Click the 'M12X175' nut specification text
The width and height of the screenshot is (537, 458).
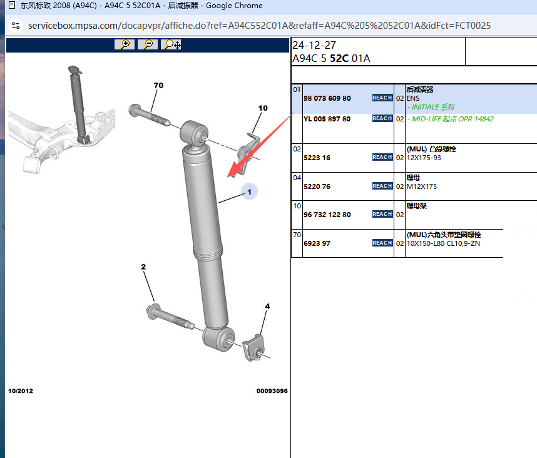coord(422,186)
